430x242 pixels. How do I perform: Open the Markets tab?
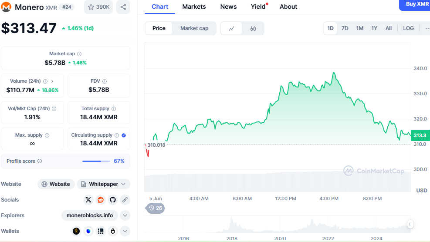[194, 7]
